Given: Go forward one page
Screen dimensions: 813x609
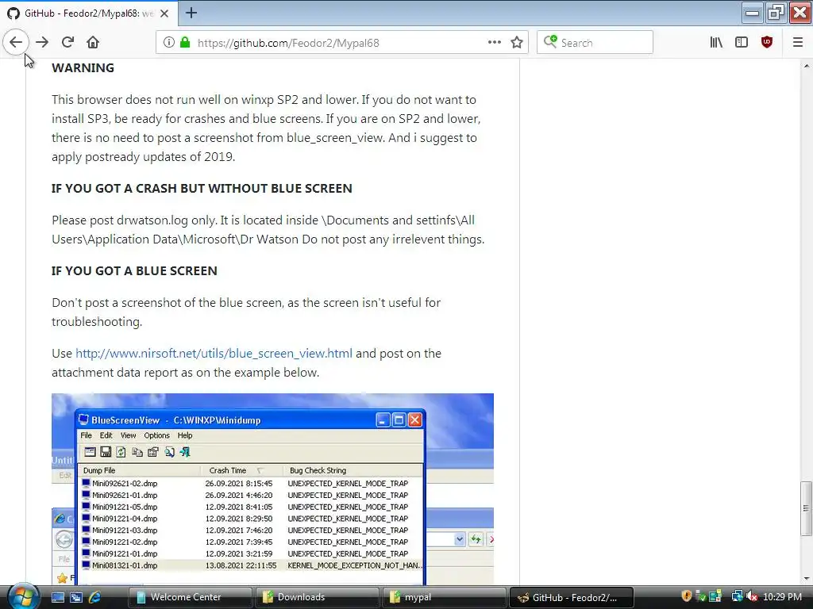Looking at the screenshot, I should pyautogui.click(x=42, y=43).
